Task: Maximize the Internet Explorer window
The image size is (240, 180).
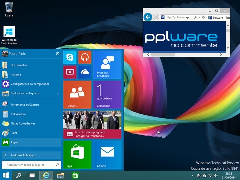Action: pyautogui.click(x=216, y=11)
